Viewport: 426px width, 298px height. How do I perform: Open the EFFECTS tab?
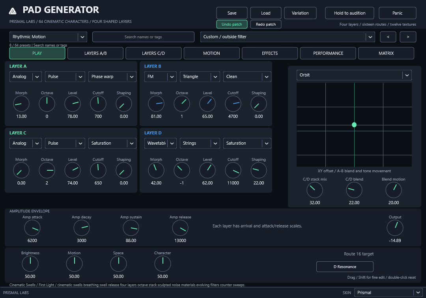[270, 53]
